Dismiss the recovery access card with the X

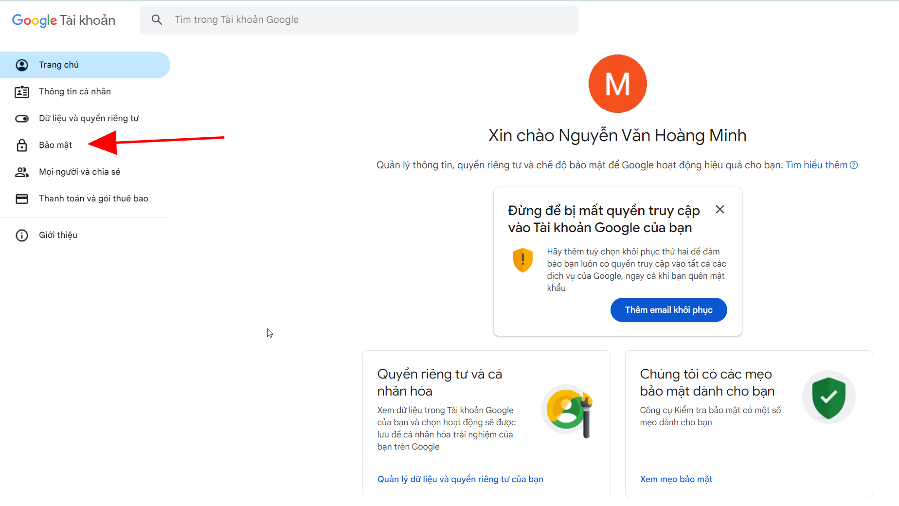click(720, 209)
